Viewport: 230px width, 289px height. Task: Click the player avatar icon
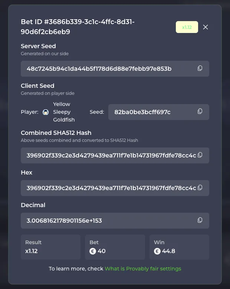point(46,112)
